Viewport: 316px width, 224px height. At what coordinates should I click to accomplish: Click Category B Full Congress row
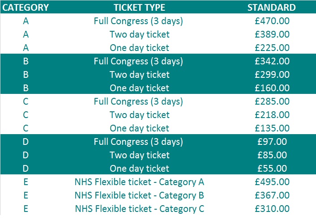[x=158, y=61]
